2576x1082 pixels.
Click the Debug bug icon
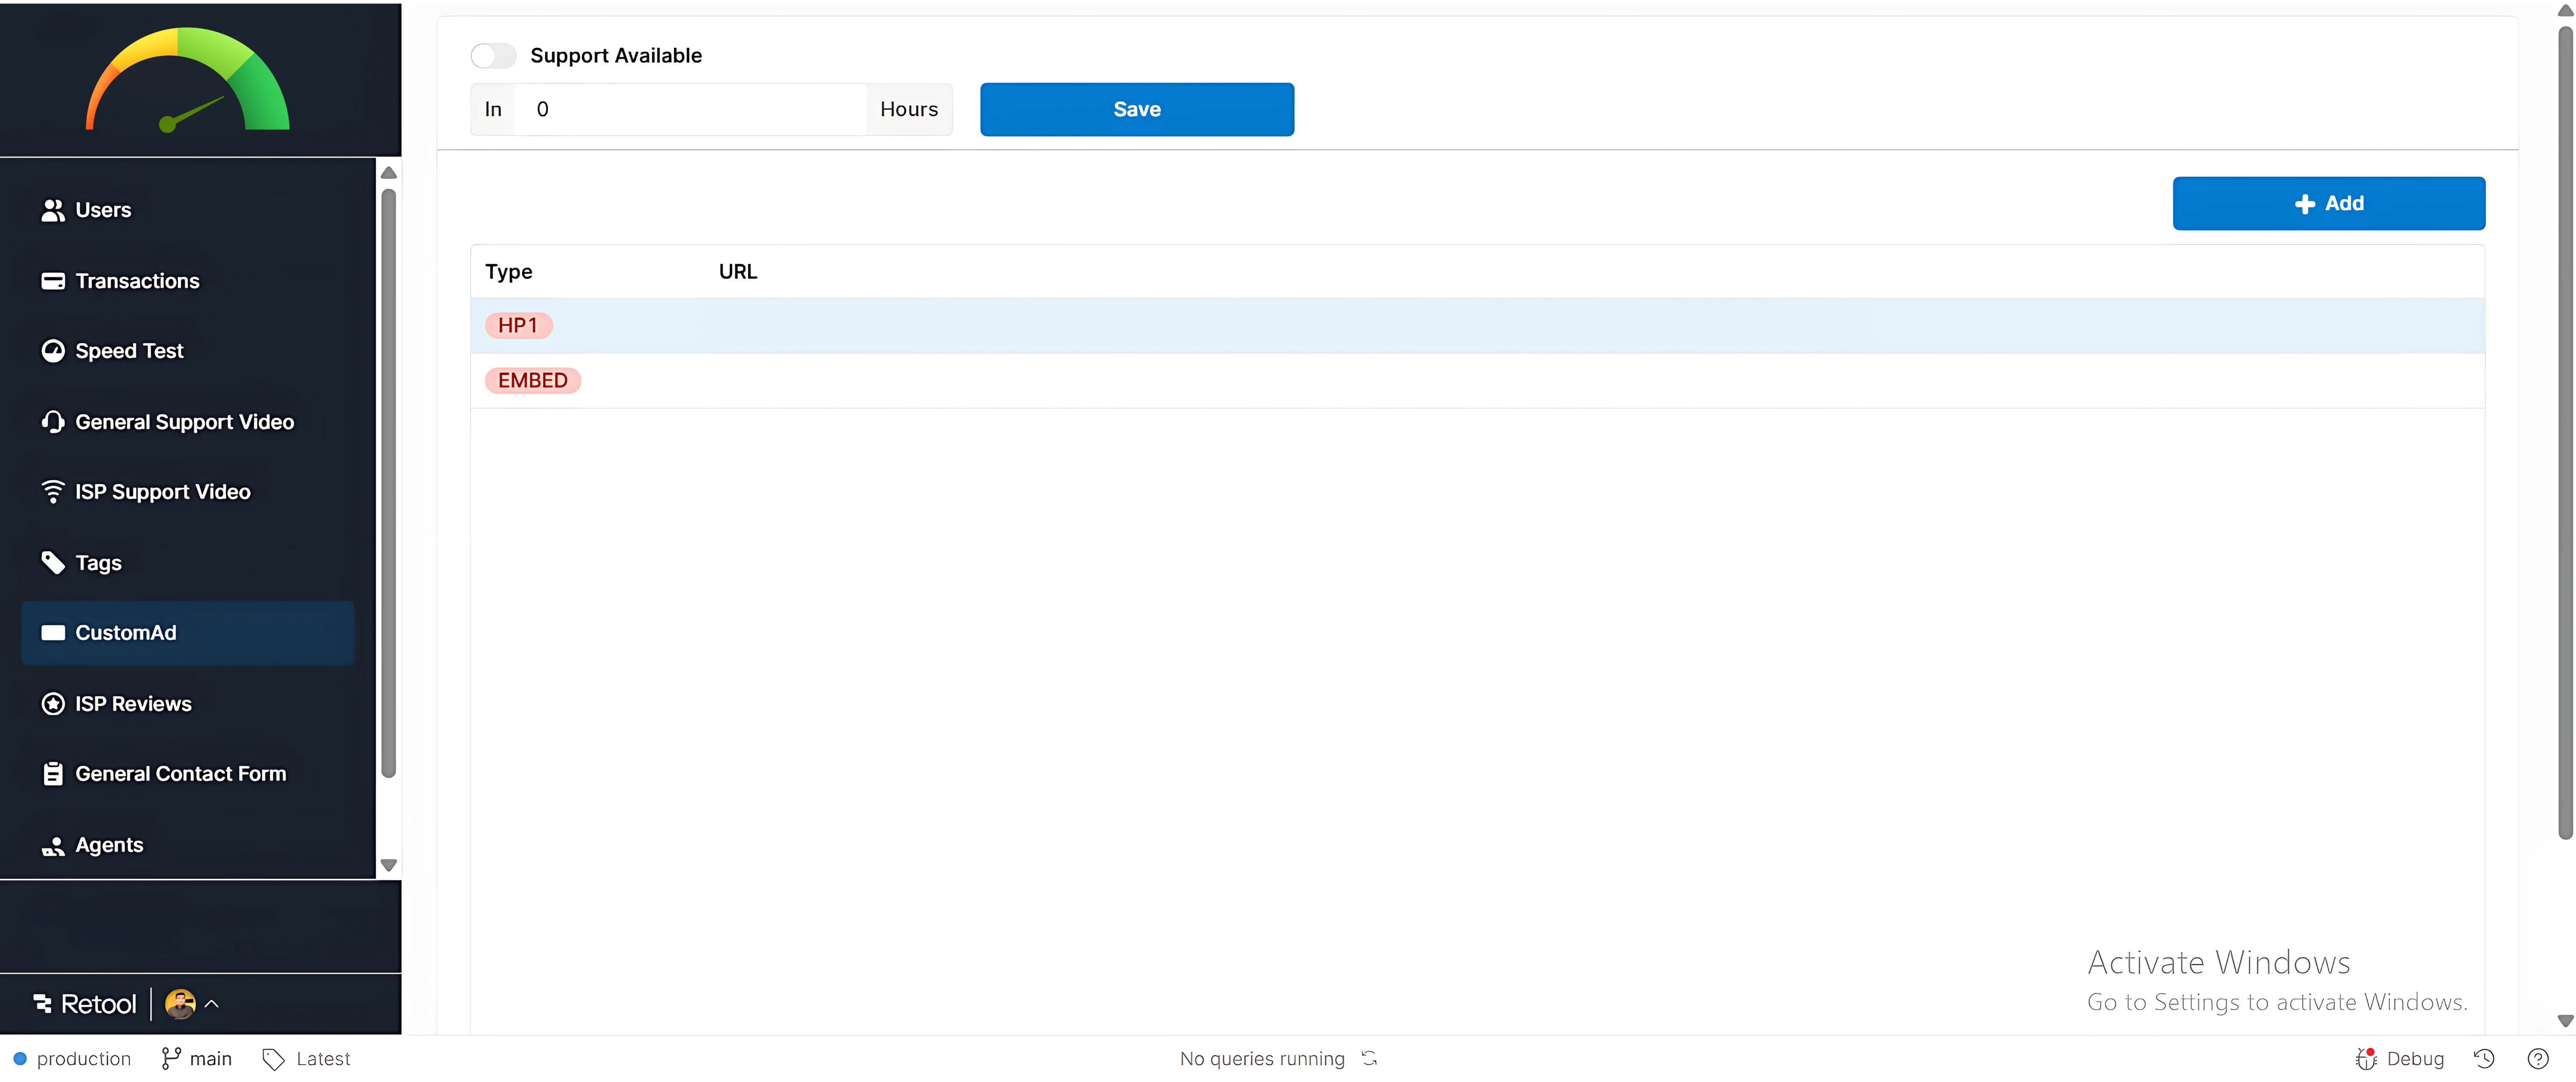(2366, 1059)
